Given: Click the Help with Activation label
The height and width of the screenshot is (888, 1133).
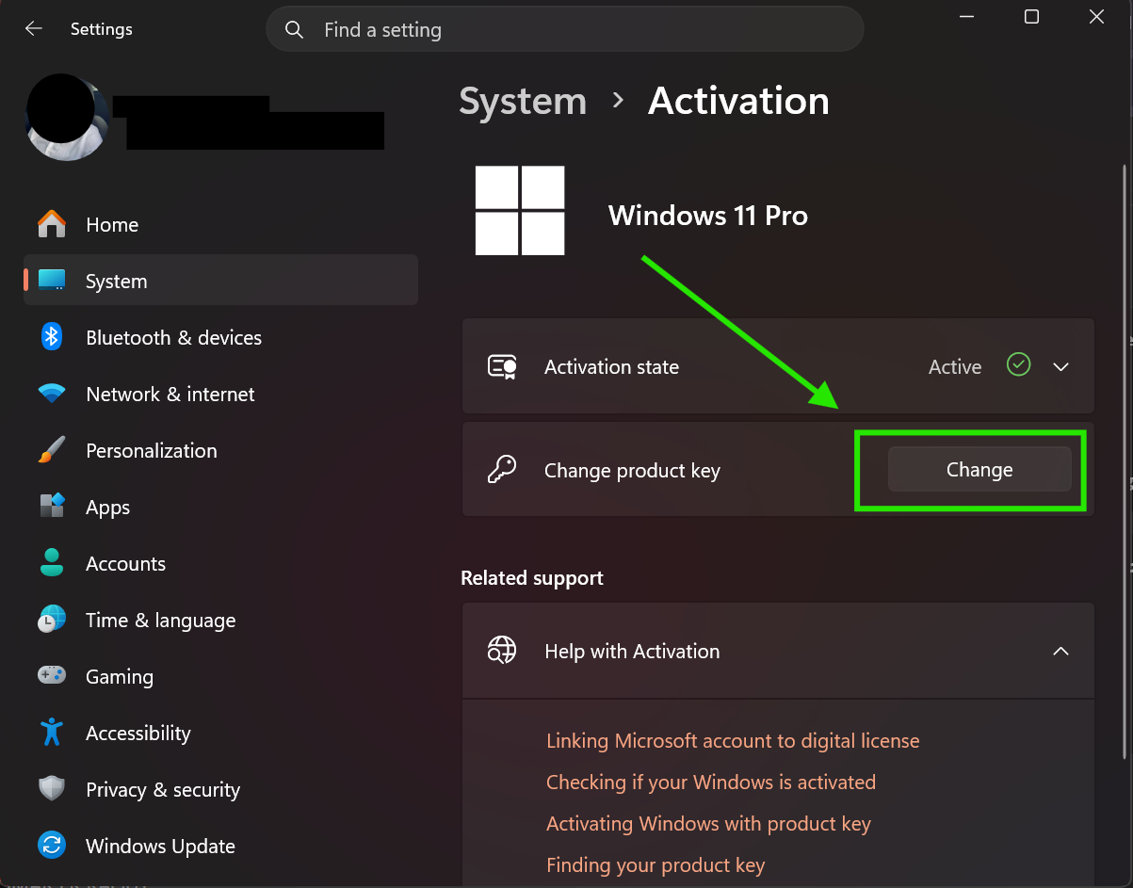Looking at the screenshot, I should coord(632,651).
